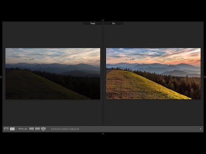The height and width of the screenshot is (154, 206).
Task: Click the 'Před a po:' toolbar label
Action: point(23,129)
